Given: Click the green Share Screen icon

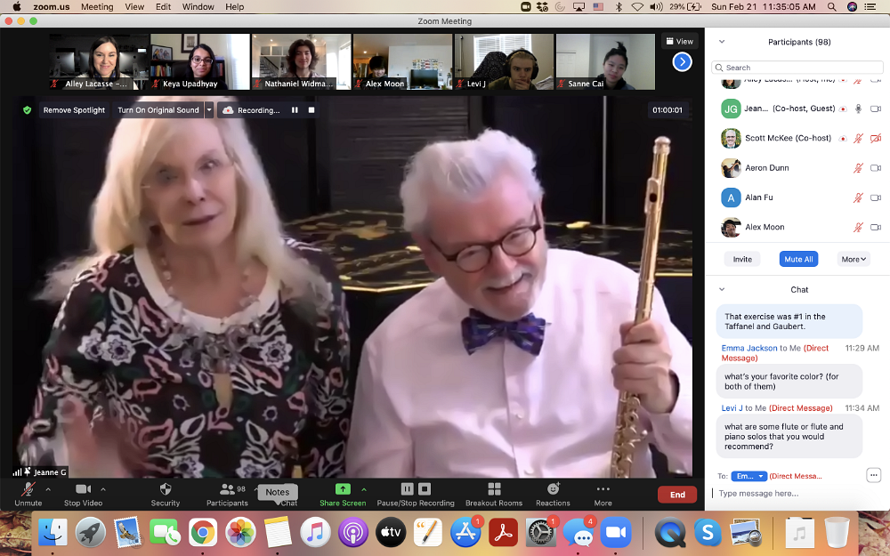Looking at the screenshot, I should click(343, 488).
